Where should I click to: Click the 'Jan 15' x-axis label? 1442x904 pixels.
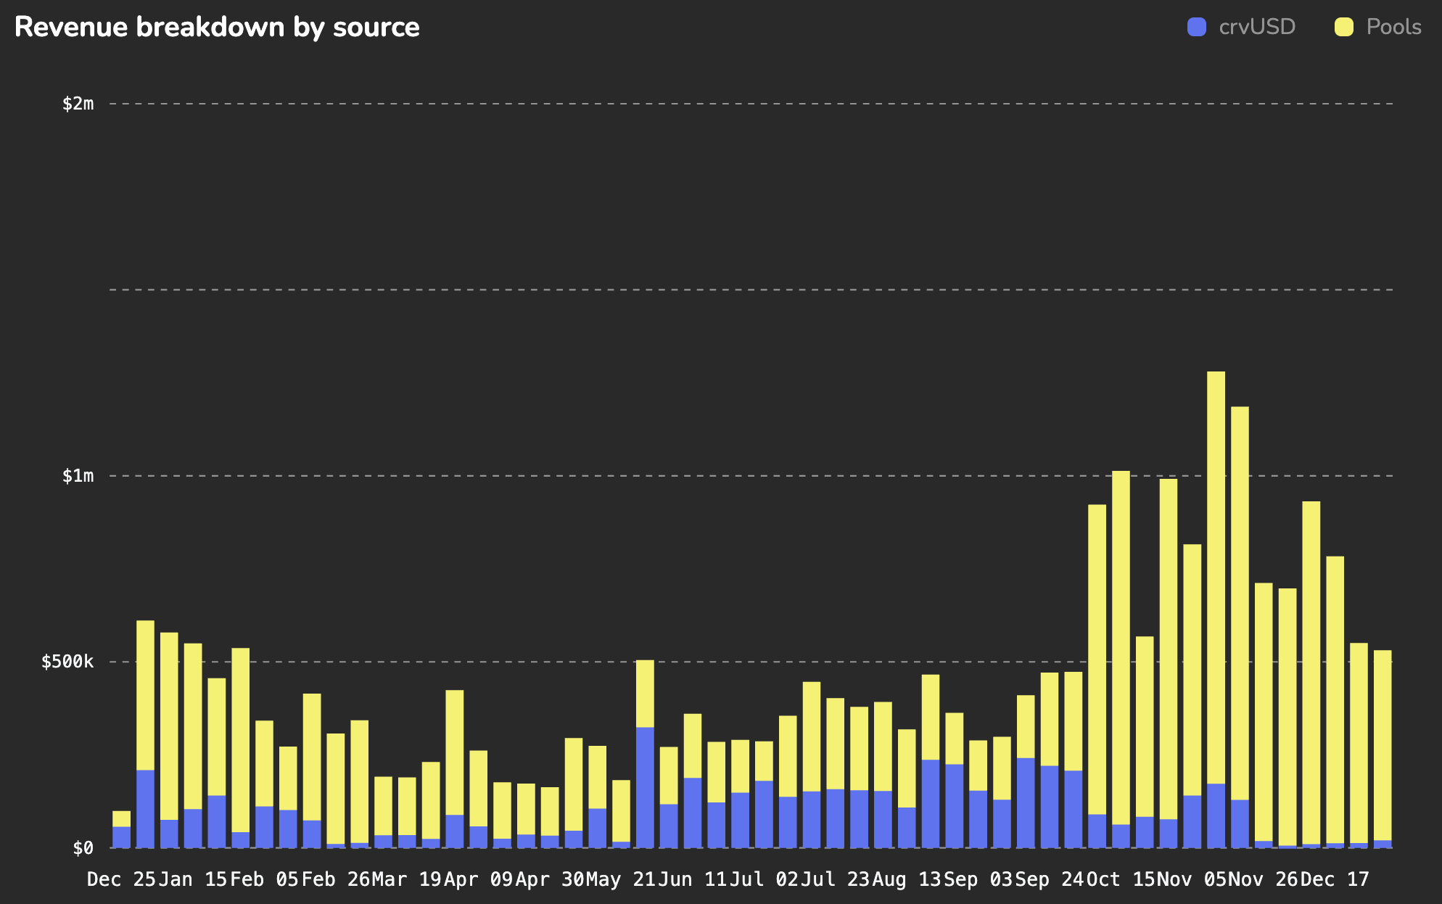(192, 879)
